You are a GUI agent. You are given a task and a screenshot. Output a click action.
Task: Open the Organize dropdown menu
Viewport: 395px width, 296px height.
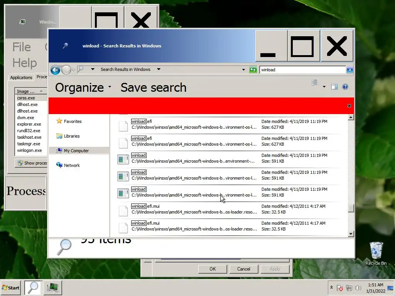tap(83, 87)
